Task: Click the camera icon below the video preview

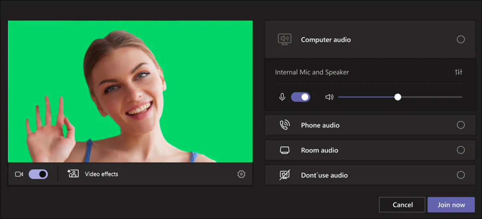Action: [19, 174]
